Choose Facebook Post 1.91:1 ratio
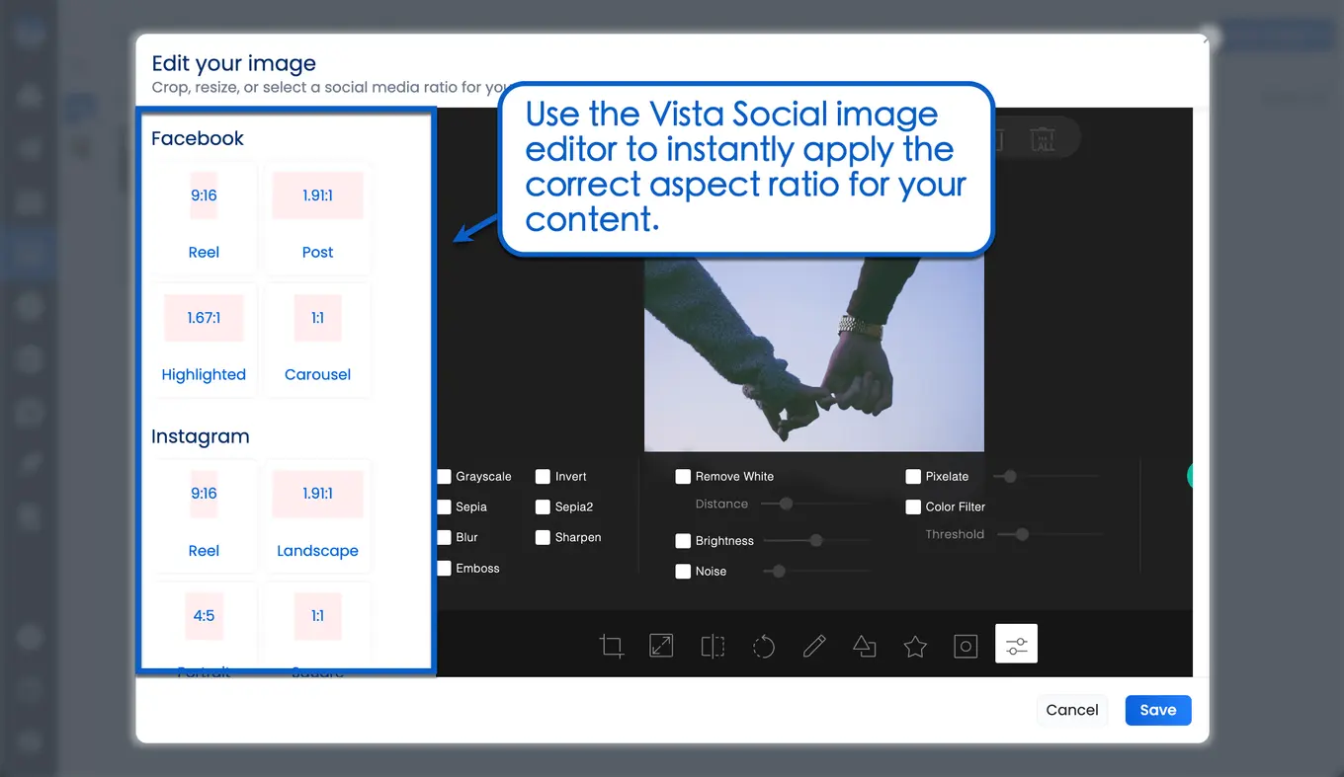This screenshot has height=777, width=1344. click(x=317, y=218)
